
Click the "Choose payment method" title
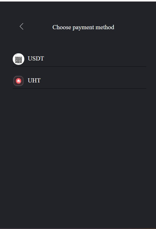83,27
